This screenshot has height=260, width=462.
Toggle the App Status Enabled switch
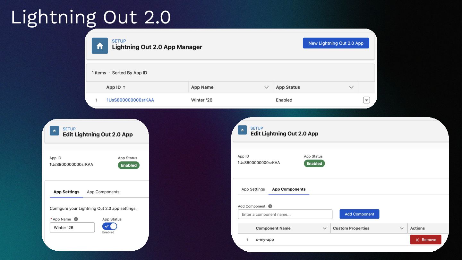click(110, 226)
